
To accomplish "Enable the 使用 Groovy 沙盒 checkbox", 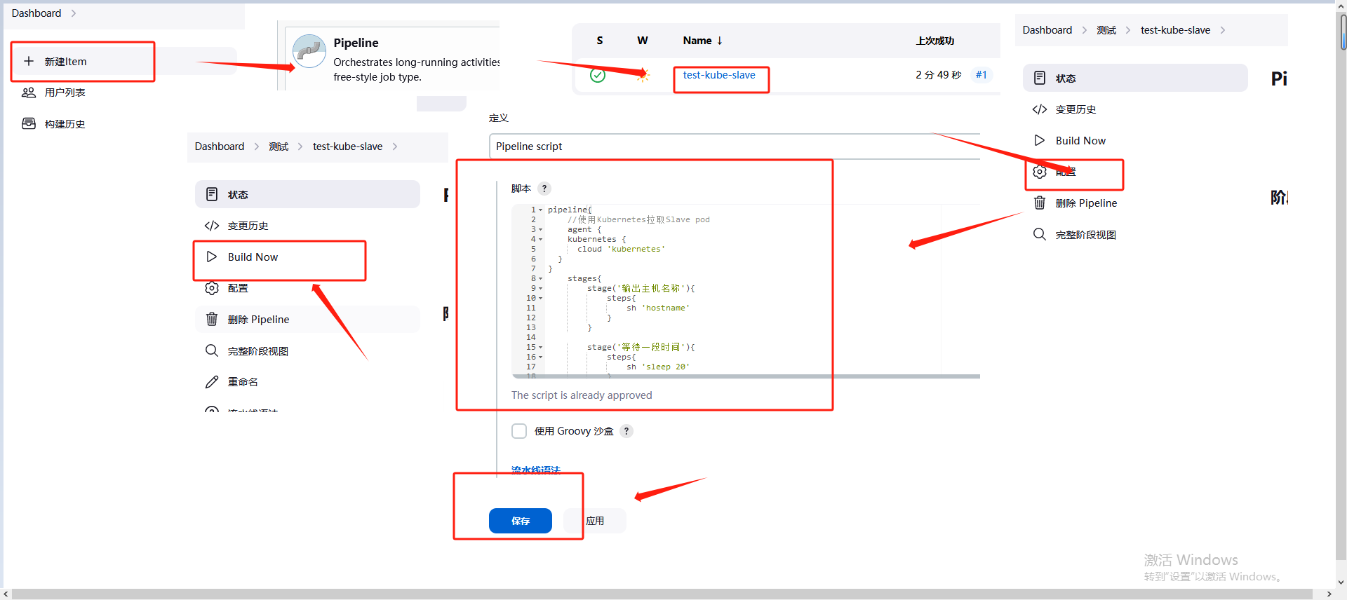I will click(x=519, y=431).
